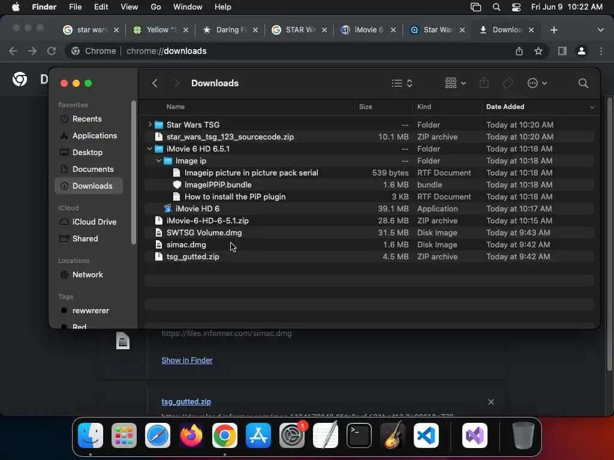Open the Go menu
Image resolution: width=614 pixels, height=460 pixels.
coord(156,7)
